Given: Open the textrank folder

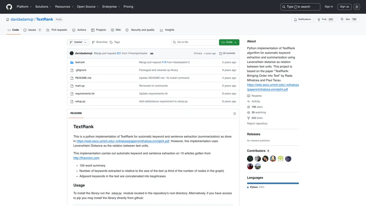Looking at the screenshot, I should [x=80, y=62].
